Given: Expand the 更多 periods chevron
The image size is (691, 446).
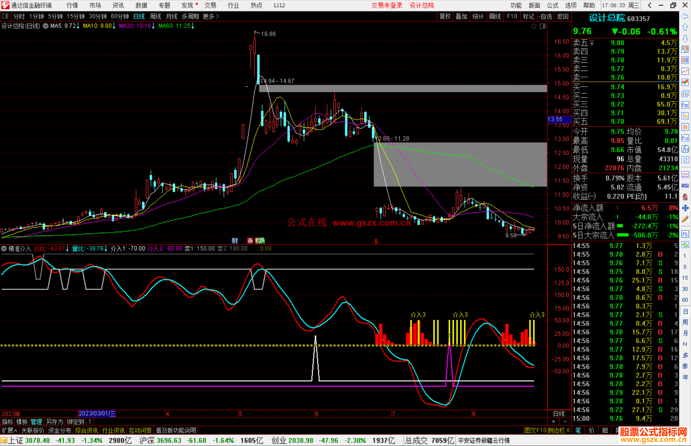Looking at the screenshot, I should pyautogui.click(x=218, y=16).
